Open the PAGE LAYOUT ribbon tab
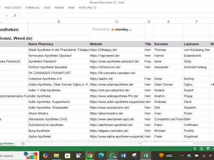214x160 pixels. [13, 8]
